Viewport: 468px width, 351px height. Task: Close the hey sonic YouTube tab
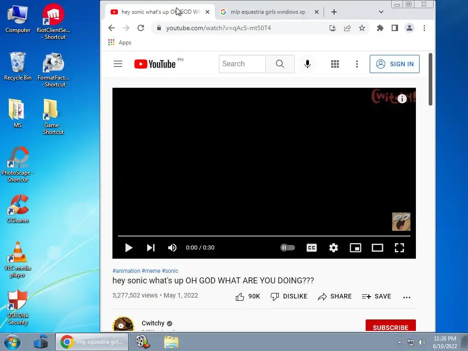207,12
